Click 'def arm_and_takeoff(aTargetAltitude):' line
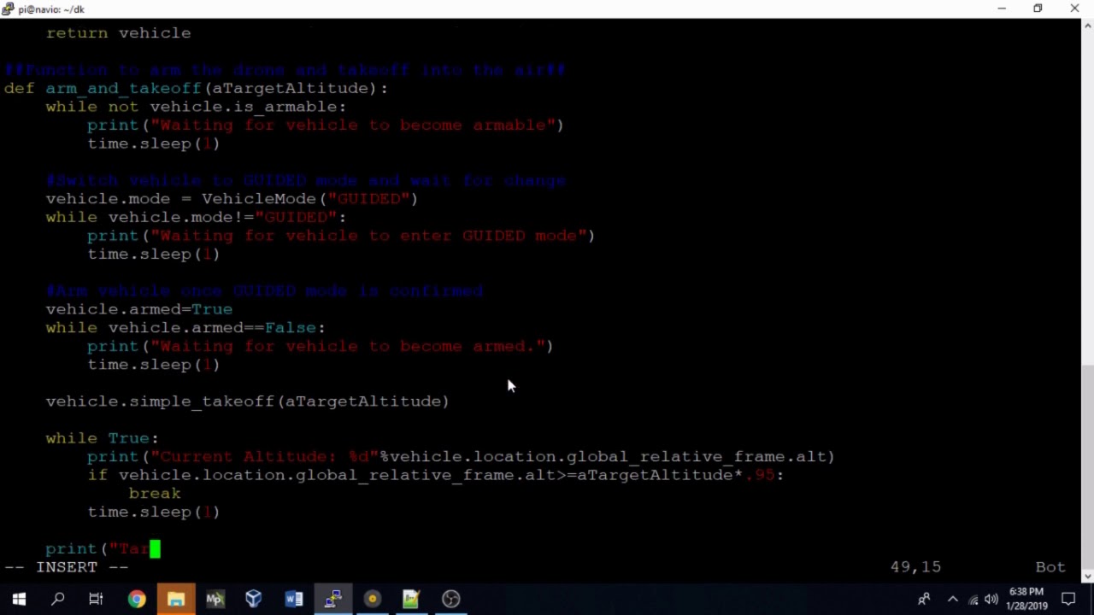 click(x=196, y=88)
